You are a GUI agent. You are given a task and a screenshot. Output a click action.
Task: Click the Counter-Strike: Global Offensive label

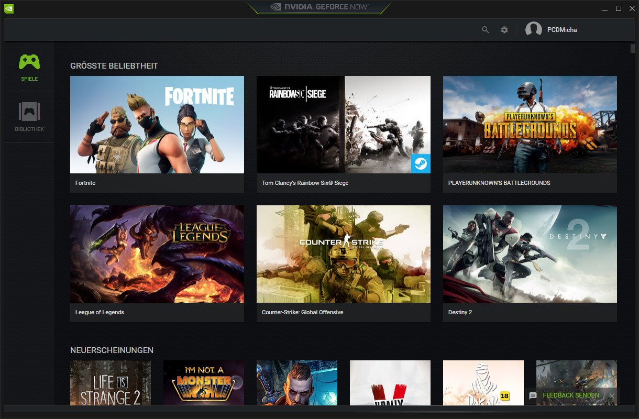[x=302, y=313]
